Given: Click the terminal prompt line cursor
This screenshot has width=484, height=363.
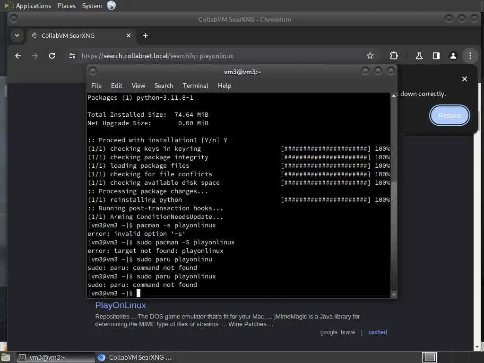Looking at the screenshot, I should click(138, 293).
